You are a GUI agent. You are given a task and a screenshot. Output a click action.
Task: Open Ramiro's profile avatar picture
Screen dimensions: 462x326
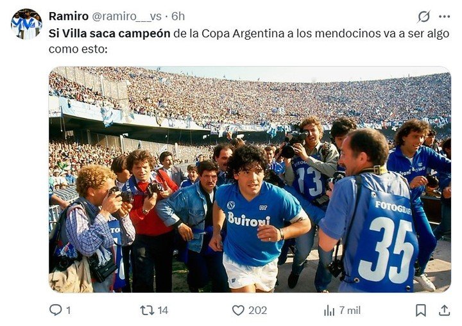pos(26,24)
